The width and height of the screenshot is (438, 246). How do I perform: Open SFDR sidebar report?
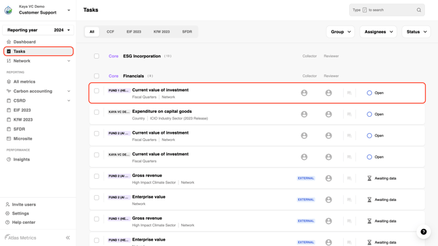tap(19, 129)
